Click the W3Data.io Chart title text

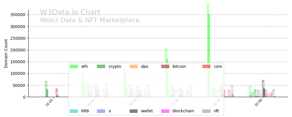click(70, 13)
